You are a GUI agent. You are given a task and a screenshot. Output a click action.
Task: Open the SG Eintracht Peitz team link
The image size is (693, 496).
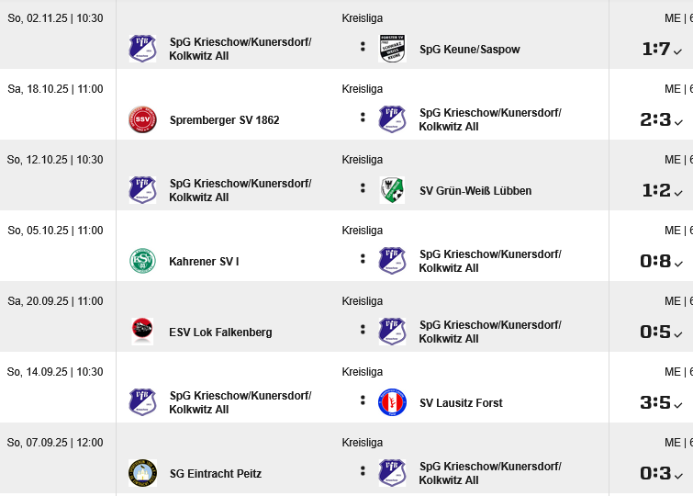(215, 474)
